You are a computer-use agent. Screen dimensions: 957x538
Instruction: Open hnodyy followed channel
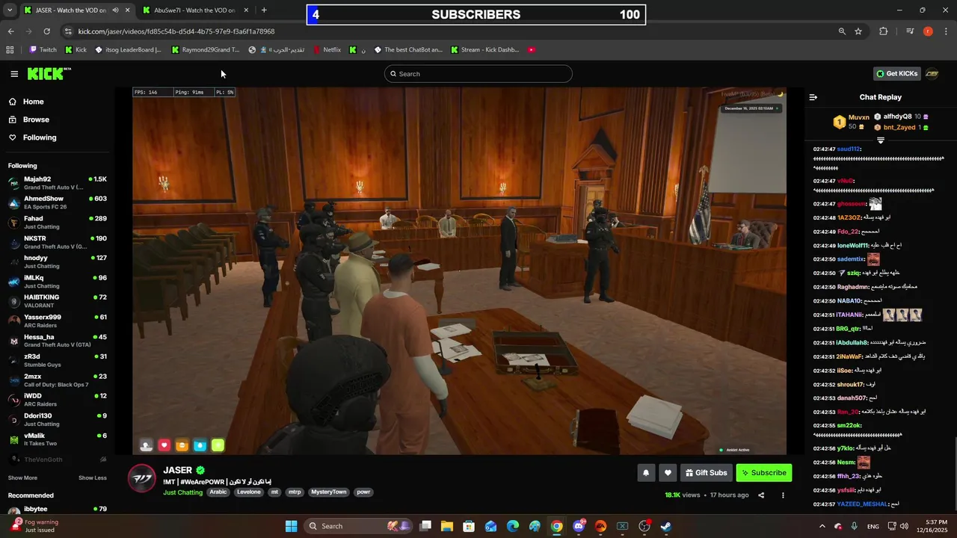(58, 262)
